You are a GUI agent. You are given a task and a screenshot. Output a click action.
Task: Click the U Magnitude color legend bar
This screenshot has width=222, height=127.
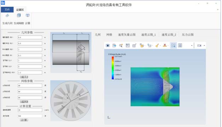pyautogui.click(x=113, y=68)
